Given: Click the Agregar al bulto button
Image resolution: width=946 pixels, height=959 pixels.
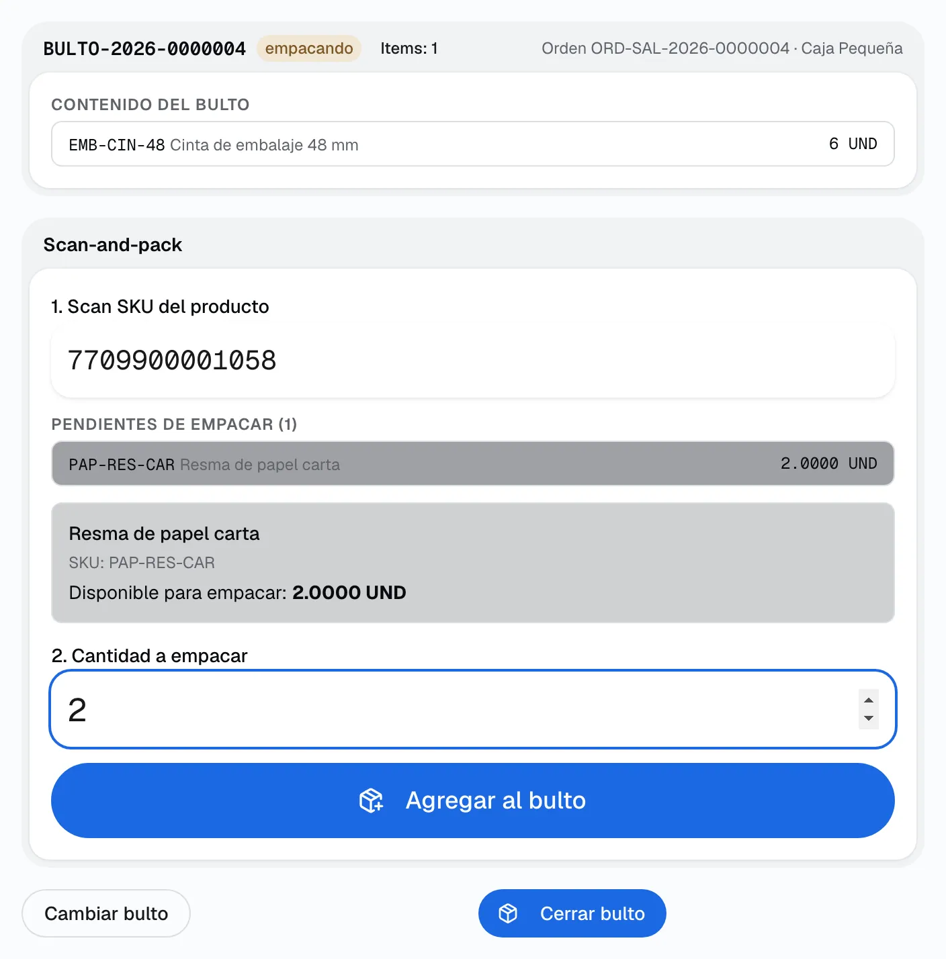Looking at the screenshot, I should (x=473, y=801).
